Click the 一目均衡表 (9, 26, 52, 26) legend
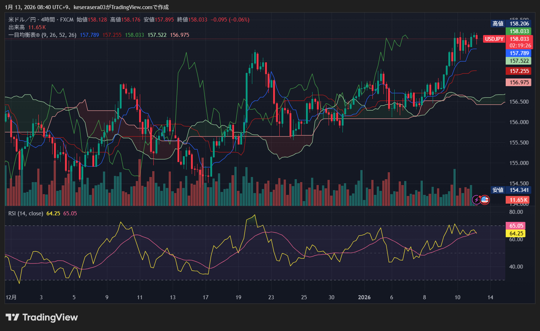The height and width of the screenshot is (331, 540). [42, 35]
